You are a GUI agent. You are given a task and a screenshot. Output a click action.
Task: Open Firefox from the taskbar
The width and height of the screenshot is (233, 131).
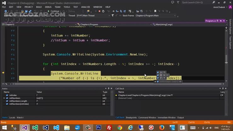162,128
